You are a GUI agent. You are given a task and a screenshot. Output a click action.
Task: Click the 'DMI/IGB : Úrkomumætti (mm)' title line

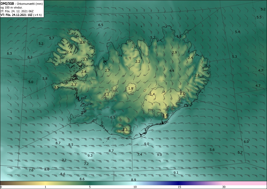tap(22, 3)
